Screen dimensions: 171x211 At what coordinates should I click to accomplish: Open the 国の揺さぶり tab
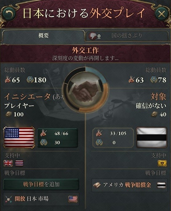click(x=127, y=36)
